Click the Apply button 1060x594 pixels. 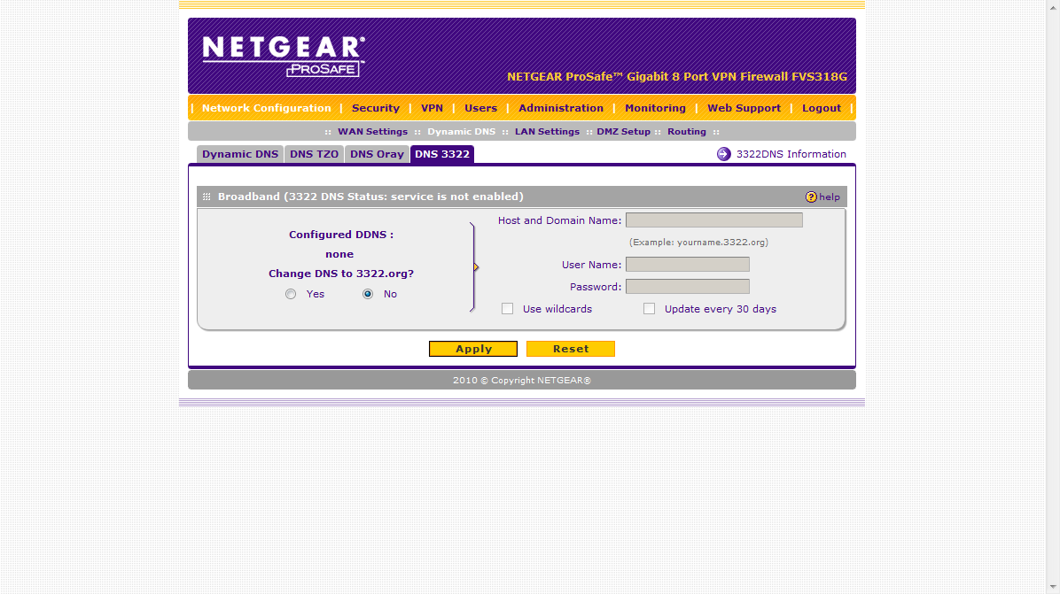pos(473,349)
